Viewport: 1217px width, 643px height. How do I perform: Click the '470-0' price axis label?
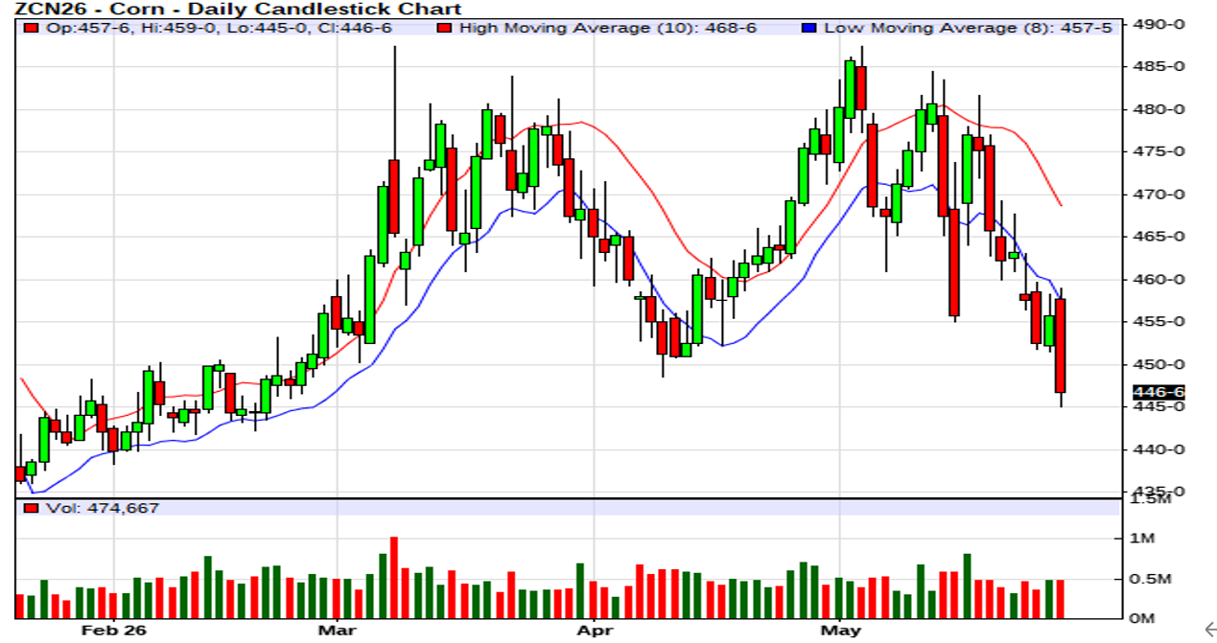tap(1159, 195)
